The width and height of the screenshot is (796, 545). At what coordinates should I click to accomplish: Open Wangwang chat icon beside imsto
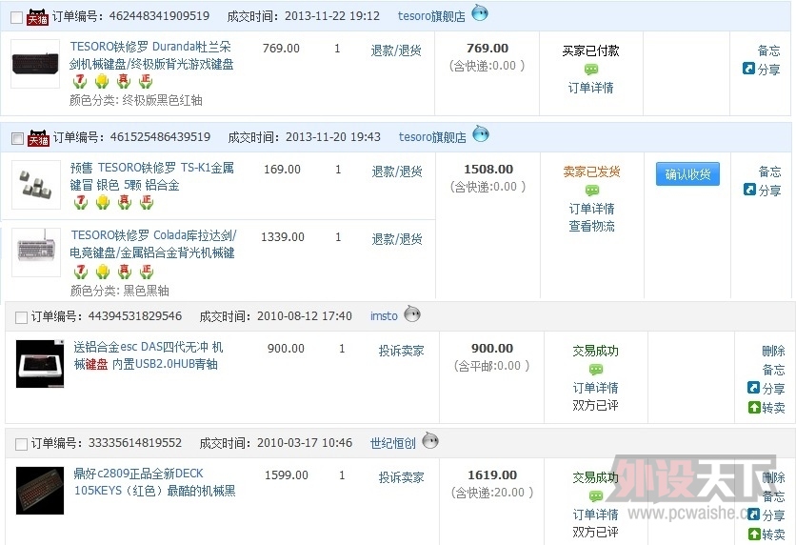pyautogui.click(x=412, y=313)
